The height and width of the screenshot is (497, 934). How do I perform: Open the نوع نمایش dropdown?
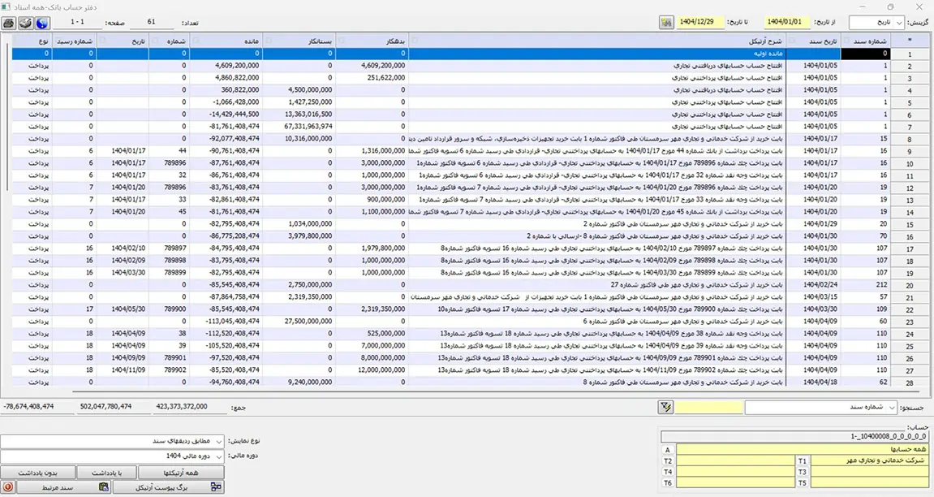(x=113, y=440)
